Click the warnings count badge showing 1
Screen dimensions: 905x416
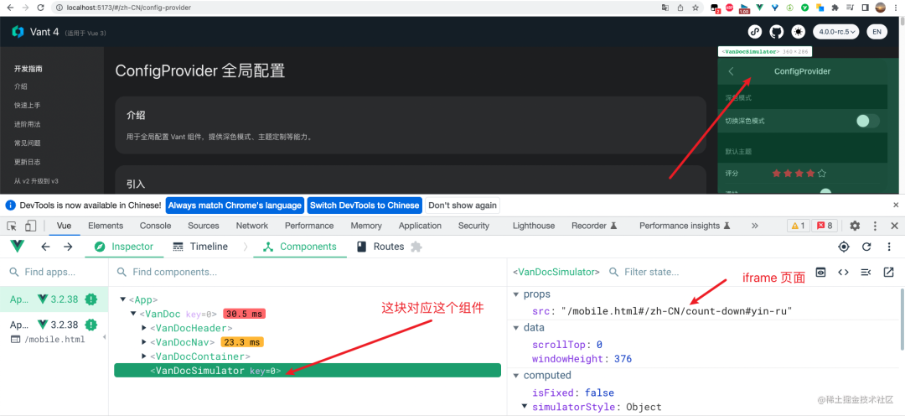click(799, 226)
